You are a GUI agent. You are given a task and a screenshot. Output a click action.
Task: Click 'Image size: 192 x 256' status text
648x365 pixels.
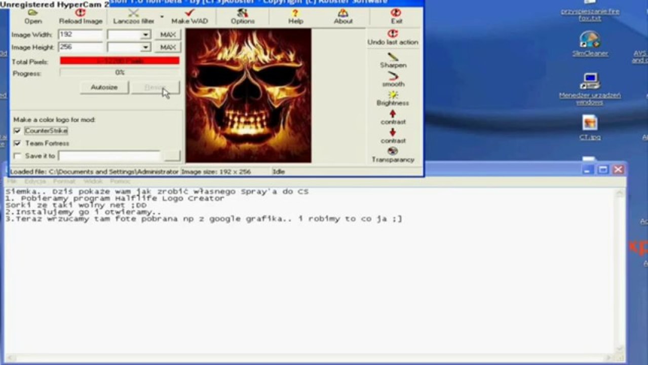(x=216, y=172)
